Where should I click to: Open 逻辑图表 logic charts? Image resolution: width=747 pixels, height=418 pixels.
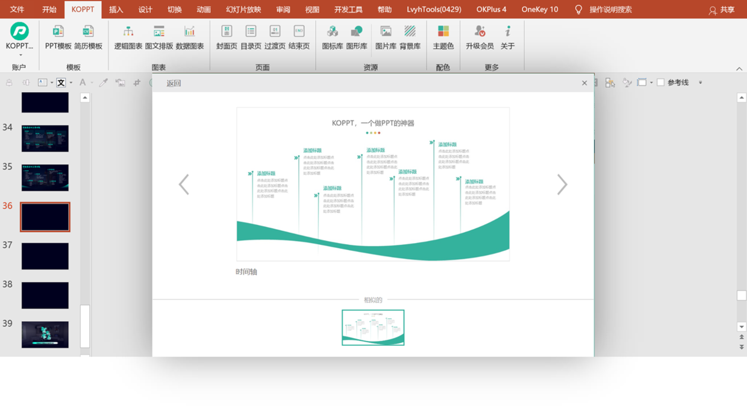point(128,37)
